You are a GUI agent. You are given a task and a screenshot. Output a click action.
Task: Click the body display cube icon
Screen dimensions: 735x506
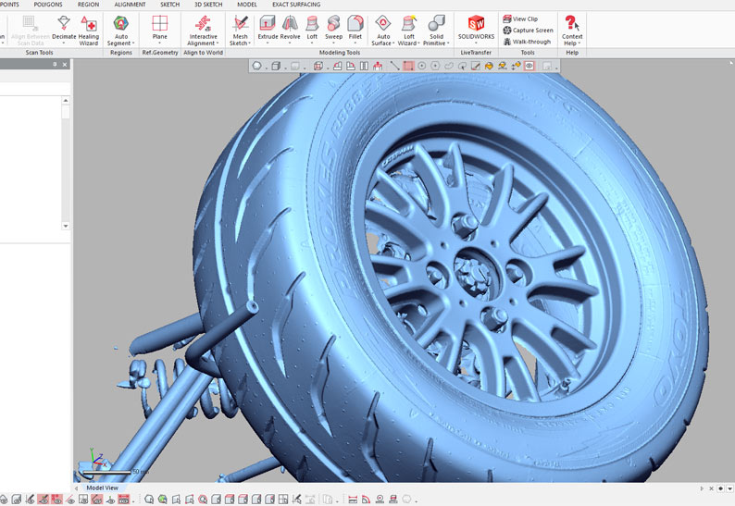tap(276, 66)
